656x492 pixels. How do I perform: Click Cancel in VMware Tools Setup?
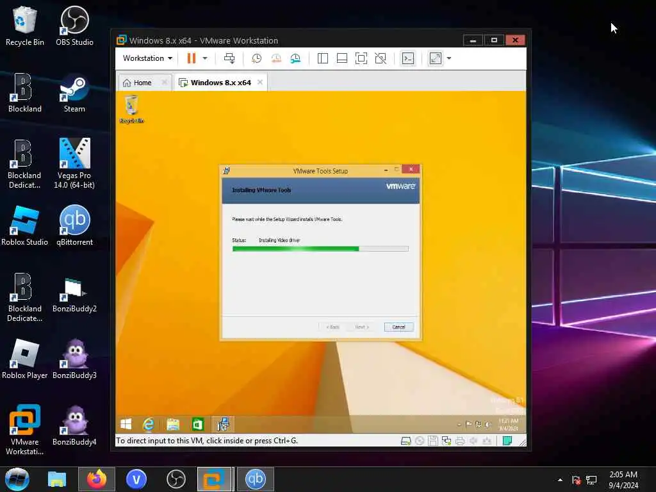pos(398,327)
